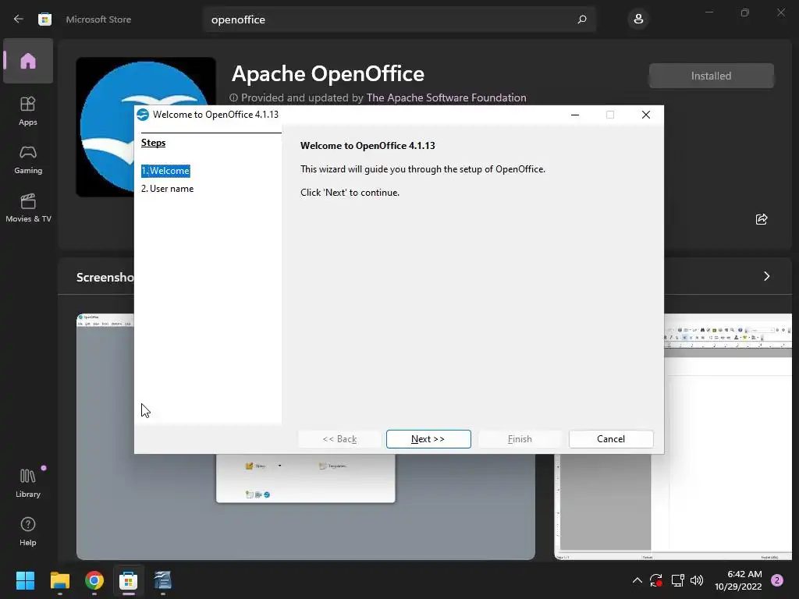Open Google Chrome from the taskbar
Viewport: 799px width, 599px height.
(94, 580)
